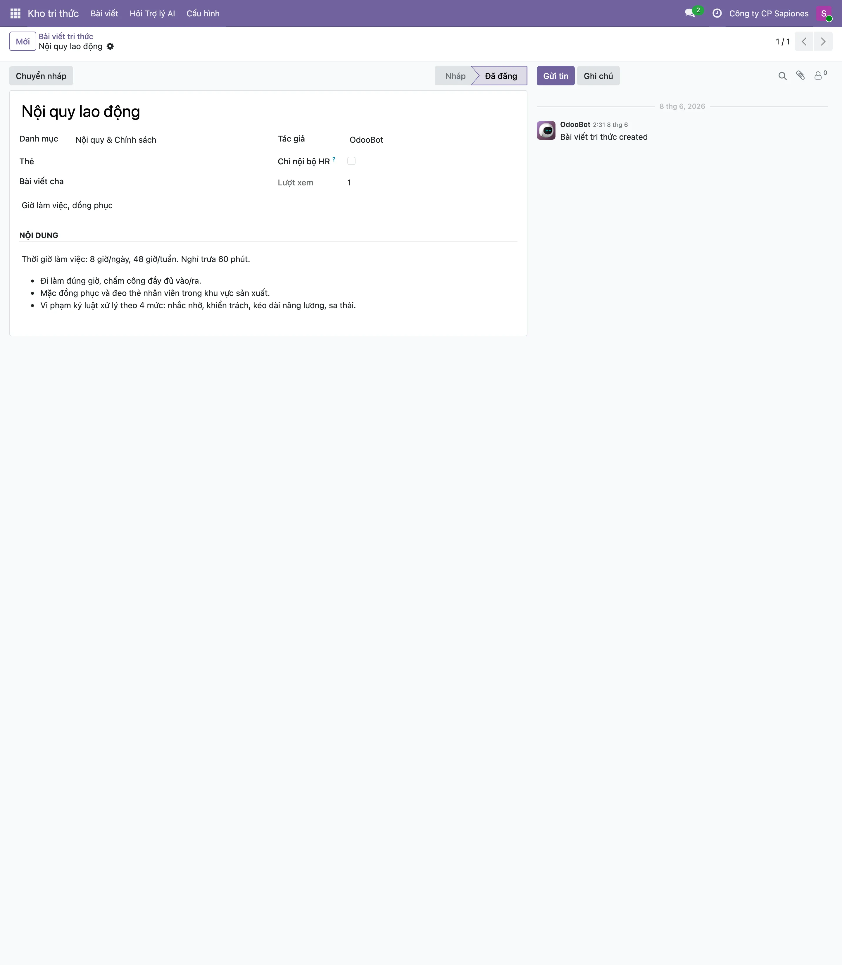This screenshot has height=965, width=842.
Task: Open the Cấu hình menu
Action: [x=203, y=13]
